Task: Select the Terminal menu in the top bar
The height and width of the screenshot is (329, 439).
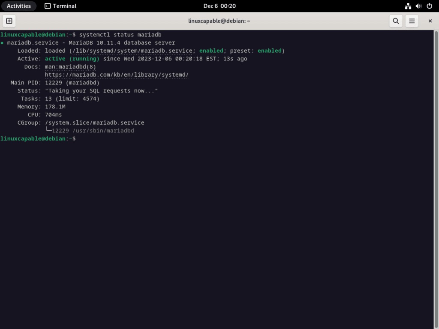Action: point(60,6)
